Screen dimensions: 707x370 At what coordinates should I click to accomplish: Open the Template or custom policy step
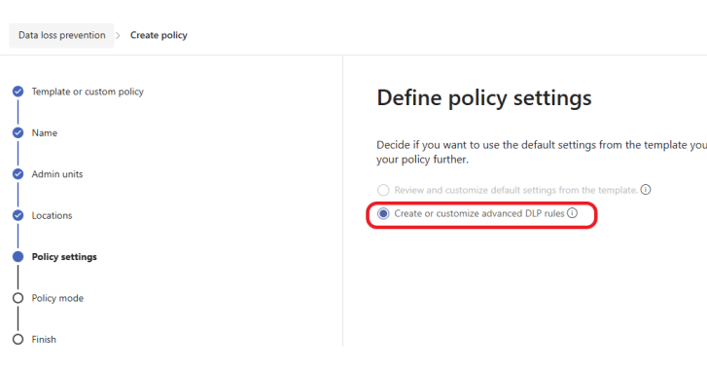point(88,92)
